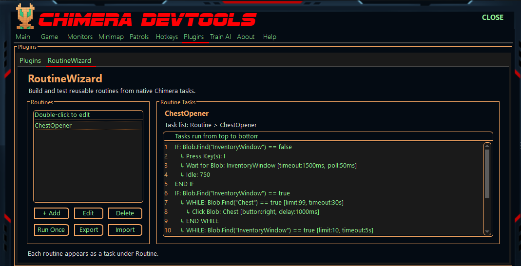Open the Train AI tab
The width and height of the screenshot is (521, 266).
[220, 37]
